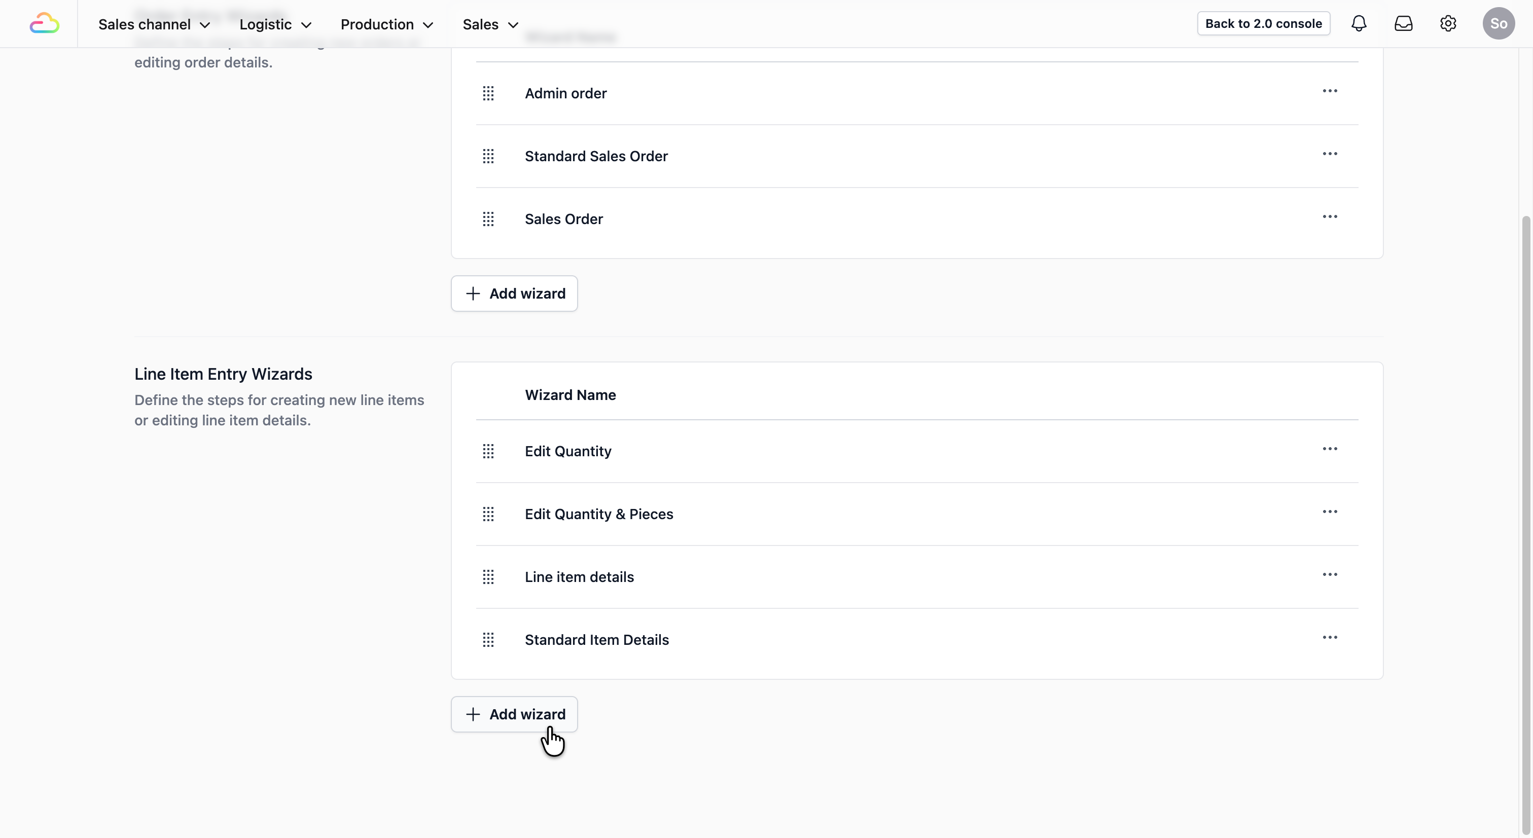1533x838 pixels.
Task: Open more options for Standard Sales Order
Action: (x=1330, y=154)
